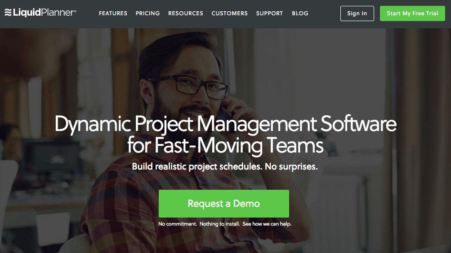Click the 'Build realistic project schedules' subheading
This screenshot has height=253, width=451.
pos(225,167)
